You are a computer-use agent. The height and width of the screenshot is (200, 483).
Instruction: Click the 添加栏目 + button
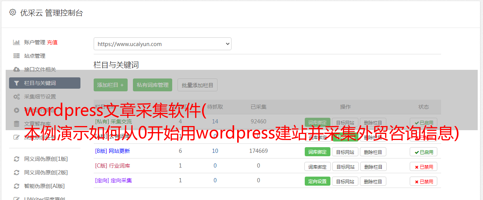point(111,85)
